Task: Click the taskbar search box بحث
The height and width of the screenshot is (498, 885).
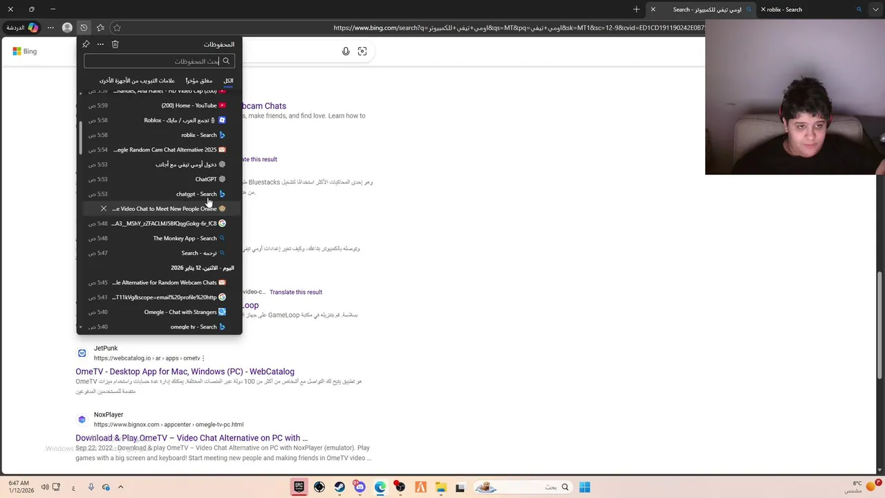Action: pyautogui.click(x=523, y=487)
